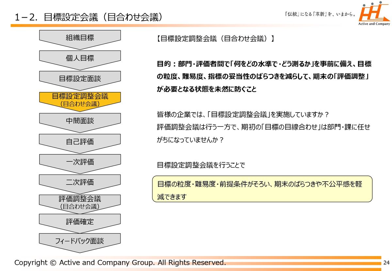Select the pale yellow callout box
Image resolution: width=392 pixels, height=271 pixels.
(262, 189)
